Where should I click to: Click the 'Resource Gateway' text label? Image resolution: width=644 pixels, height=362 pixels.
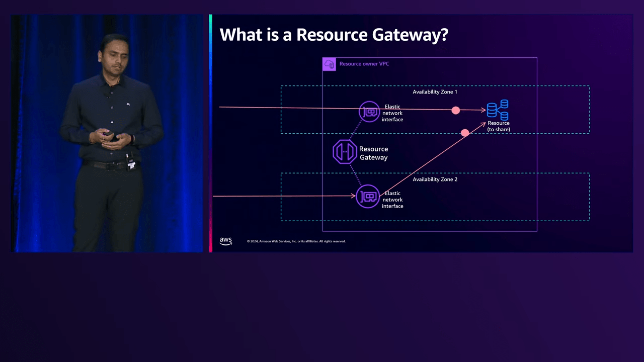373,153
